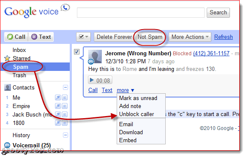
Task: Click the green Call button icon
Action: pos(10,37)
